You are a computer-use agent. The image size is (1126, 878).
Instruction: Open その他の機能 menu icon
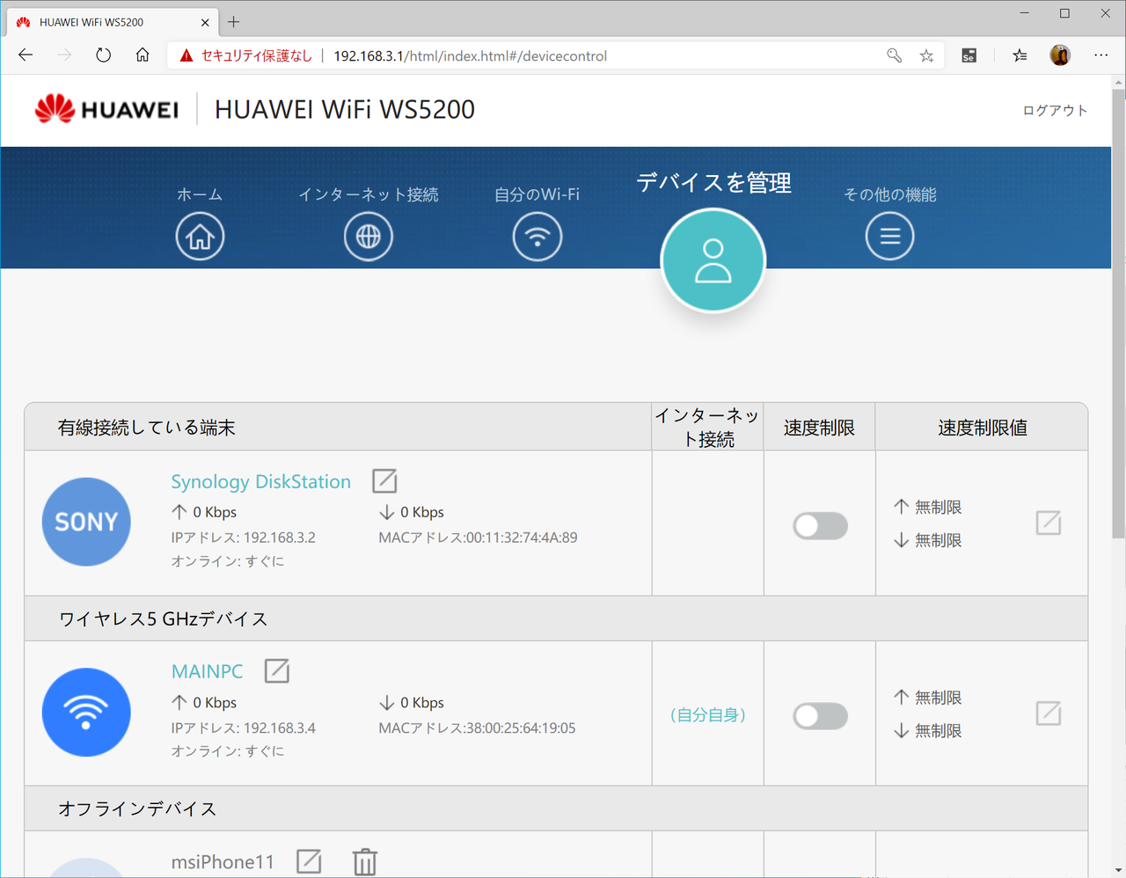click(x=889, y=236)
